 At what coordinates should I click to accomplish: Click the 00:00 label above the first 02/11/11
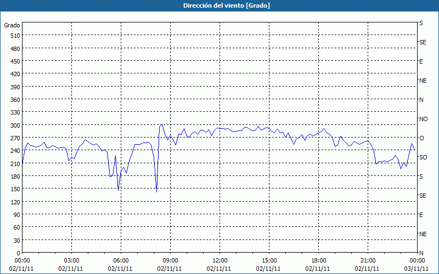click(x=22, y=261)
